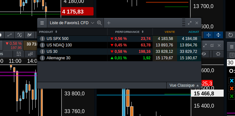The image size is (235, 116).
Task: Toggle the orange X indicator box
Action: [232, 89]
